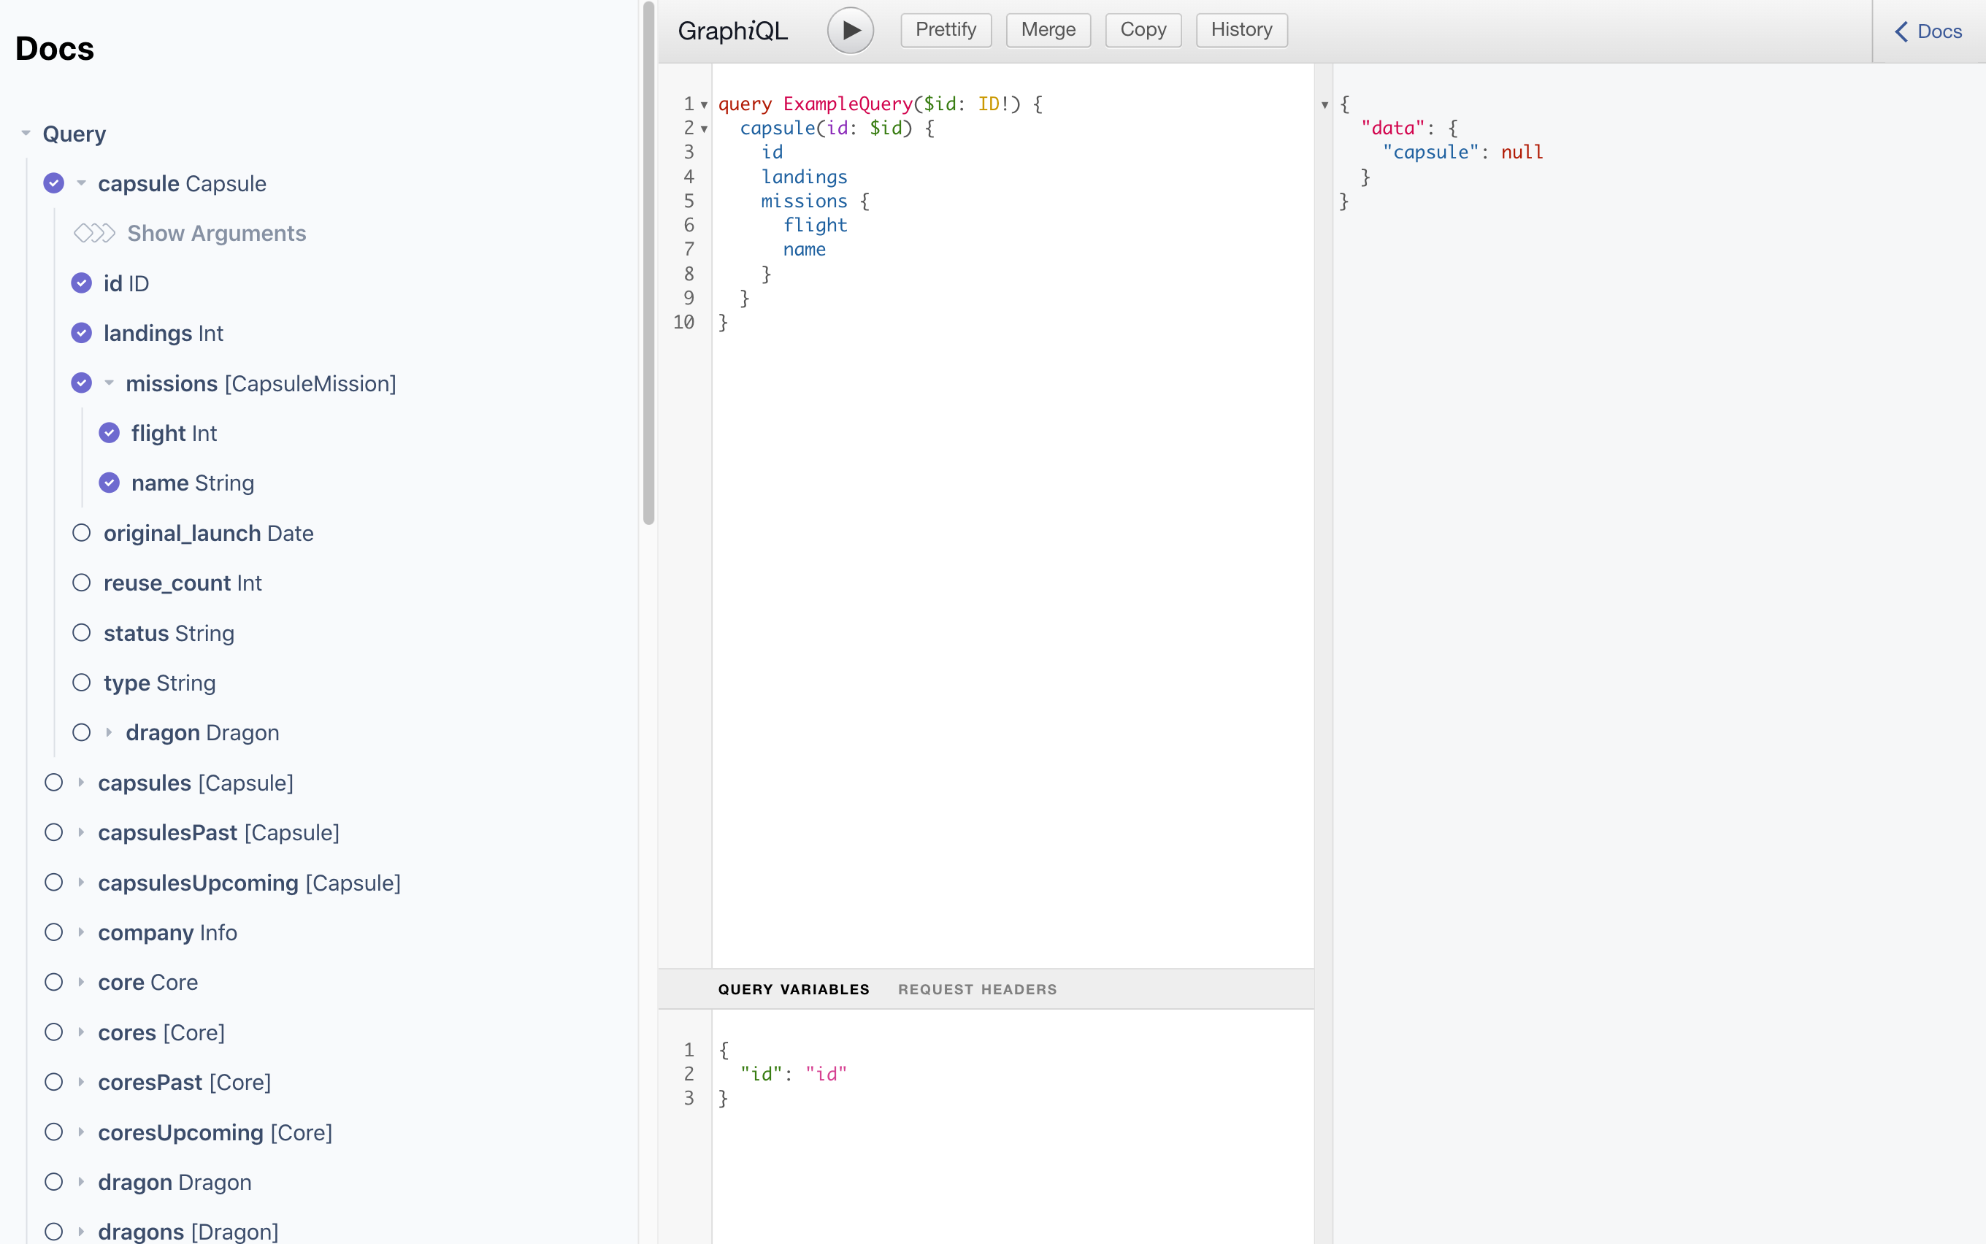Expand the company Info node
Image resolution: width=1986 pixels, height=1244 pixels.
click(x=80, y=932)
